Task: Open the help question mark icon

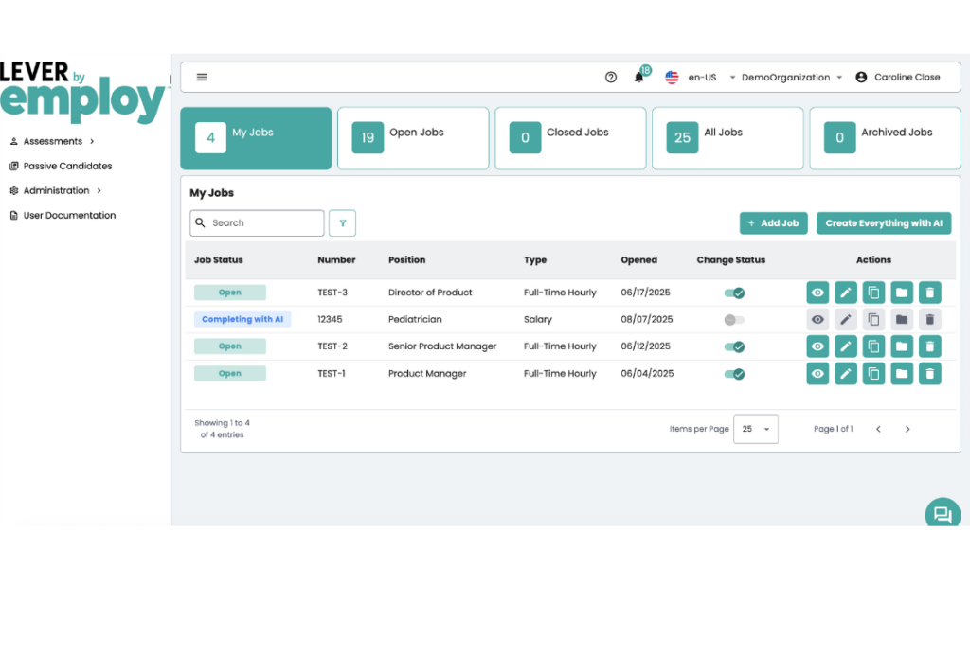Action: (x=611, y=78)
